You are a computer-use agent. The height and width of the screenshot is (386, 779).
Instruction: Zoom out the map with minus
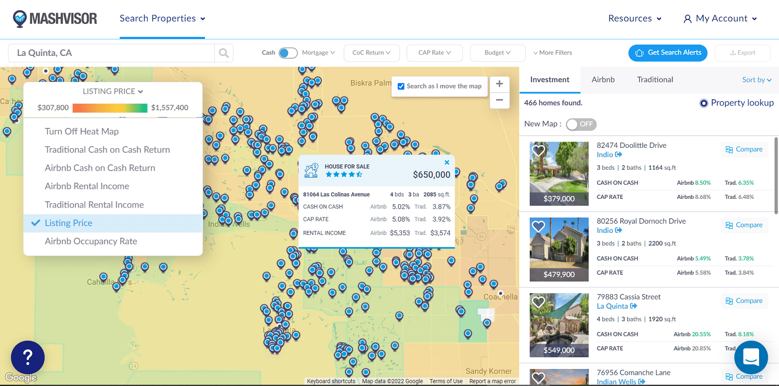pyautogui.click(x=500, y=100)
